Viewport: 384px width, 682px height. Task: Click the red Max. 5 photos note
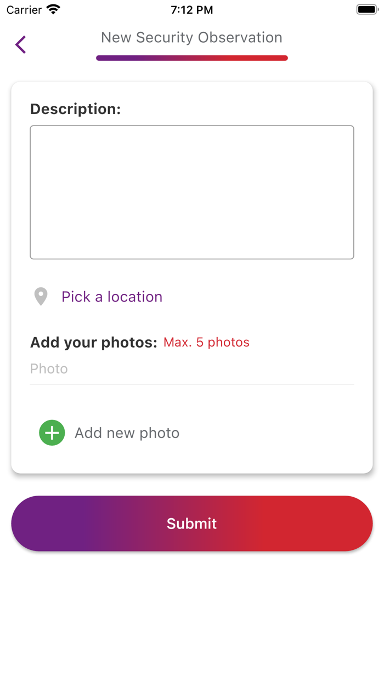pyautogui.click(x=206, y=343)
